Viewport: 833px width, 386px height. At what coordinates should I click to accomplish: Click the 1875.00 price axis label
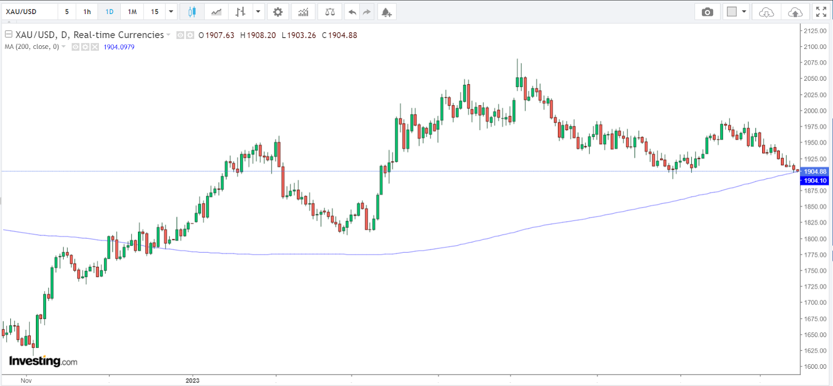[815, 190]
